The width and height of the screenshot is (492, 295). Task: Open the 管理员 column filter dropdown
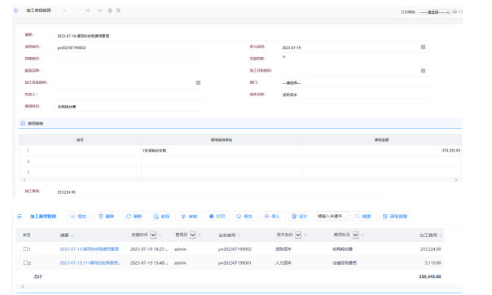pyautogui.click(x=193, y=235)
